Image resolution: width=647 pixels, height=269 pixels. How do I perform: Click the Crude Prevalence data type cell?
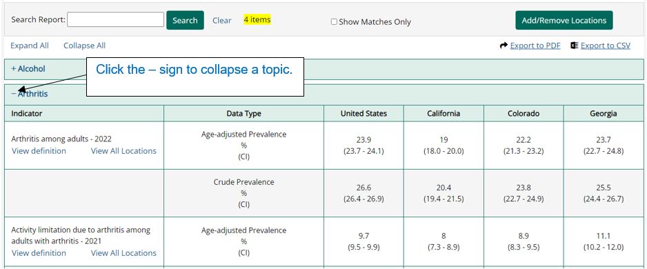(244, 193)
